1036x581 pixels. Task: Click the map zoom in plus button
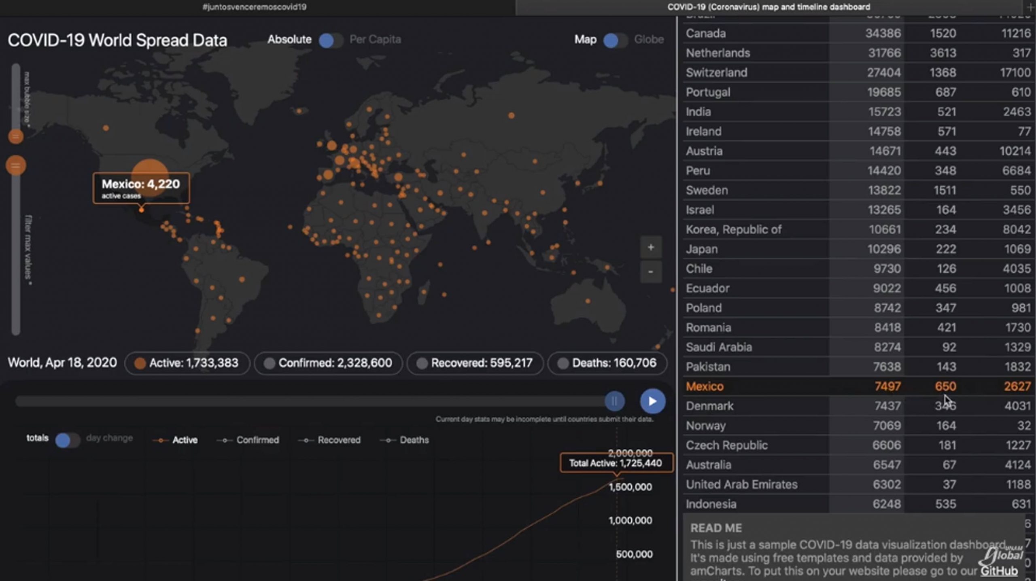650,247
